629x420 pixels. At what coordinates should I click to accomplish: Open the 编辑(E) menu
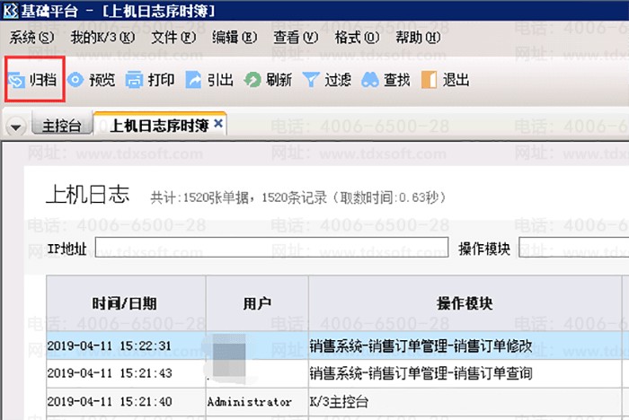point(234,38)
